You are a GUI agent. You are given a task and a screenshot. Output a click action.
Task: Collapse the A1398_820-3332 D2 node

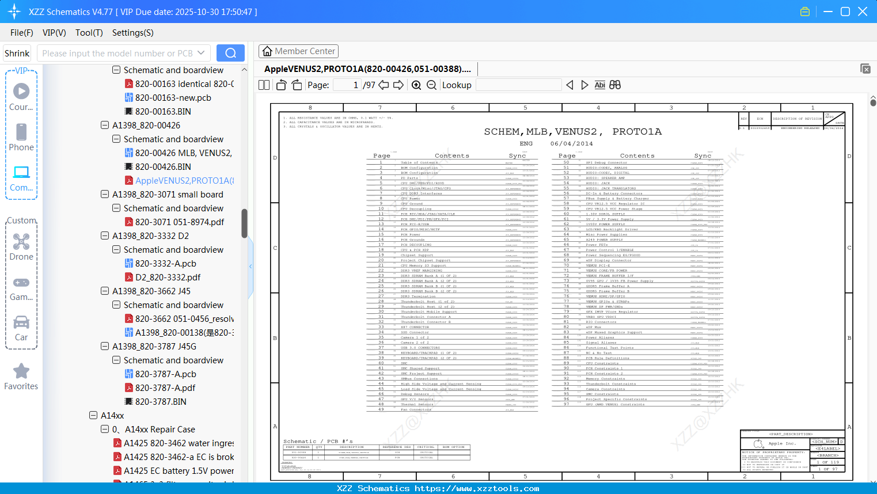pyautogui.click(x=105, y=235)
